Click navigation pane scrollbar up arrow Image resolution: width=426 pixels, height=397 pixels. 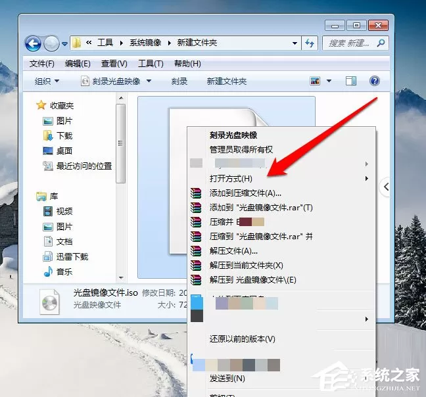[x=121, y=98]
